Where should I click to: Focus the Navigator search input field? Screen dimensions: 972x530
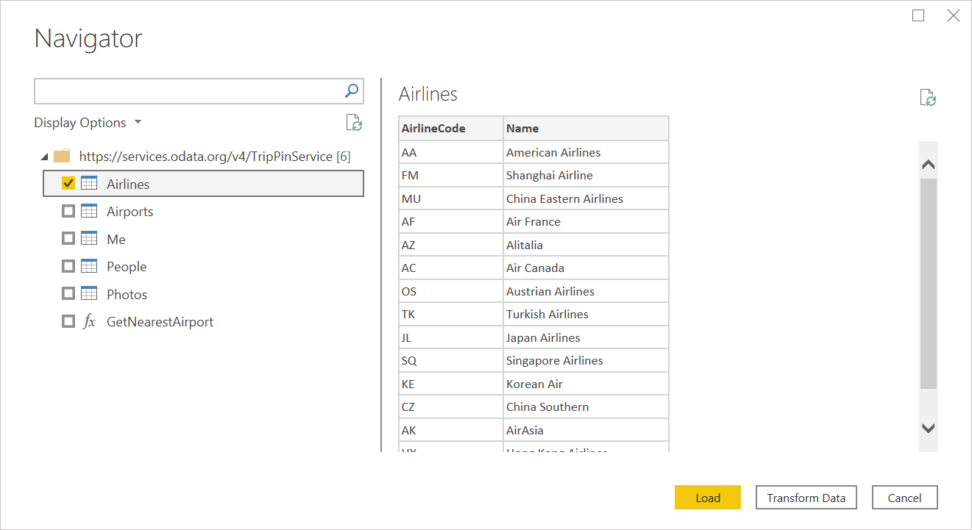[x=188, y=91]
